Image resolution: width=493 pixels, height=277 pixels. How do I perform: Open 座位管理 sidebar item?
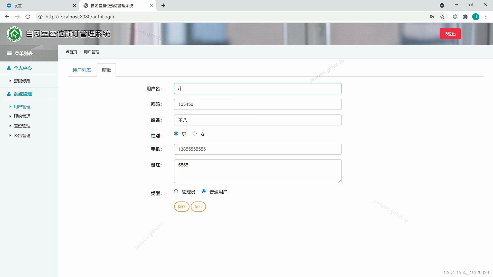(x=22, y=126)
